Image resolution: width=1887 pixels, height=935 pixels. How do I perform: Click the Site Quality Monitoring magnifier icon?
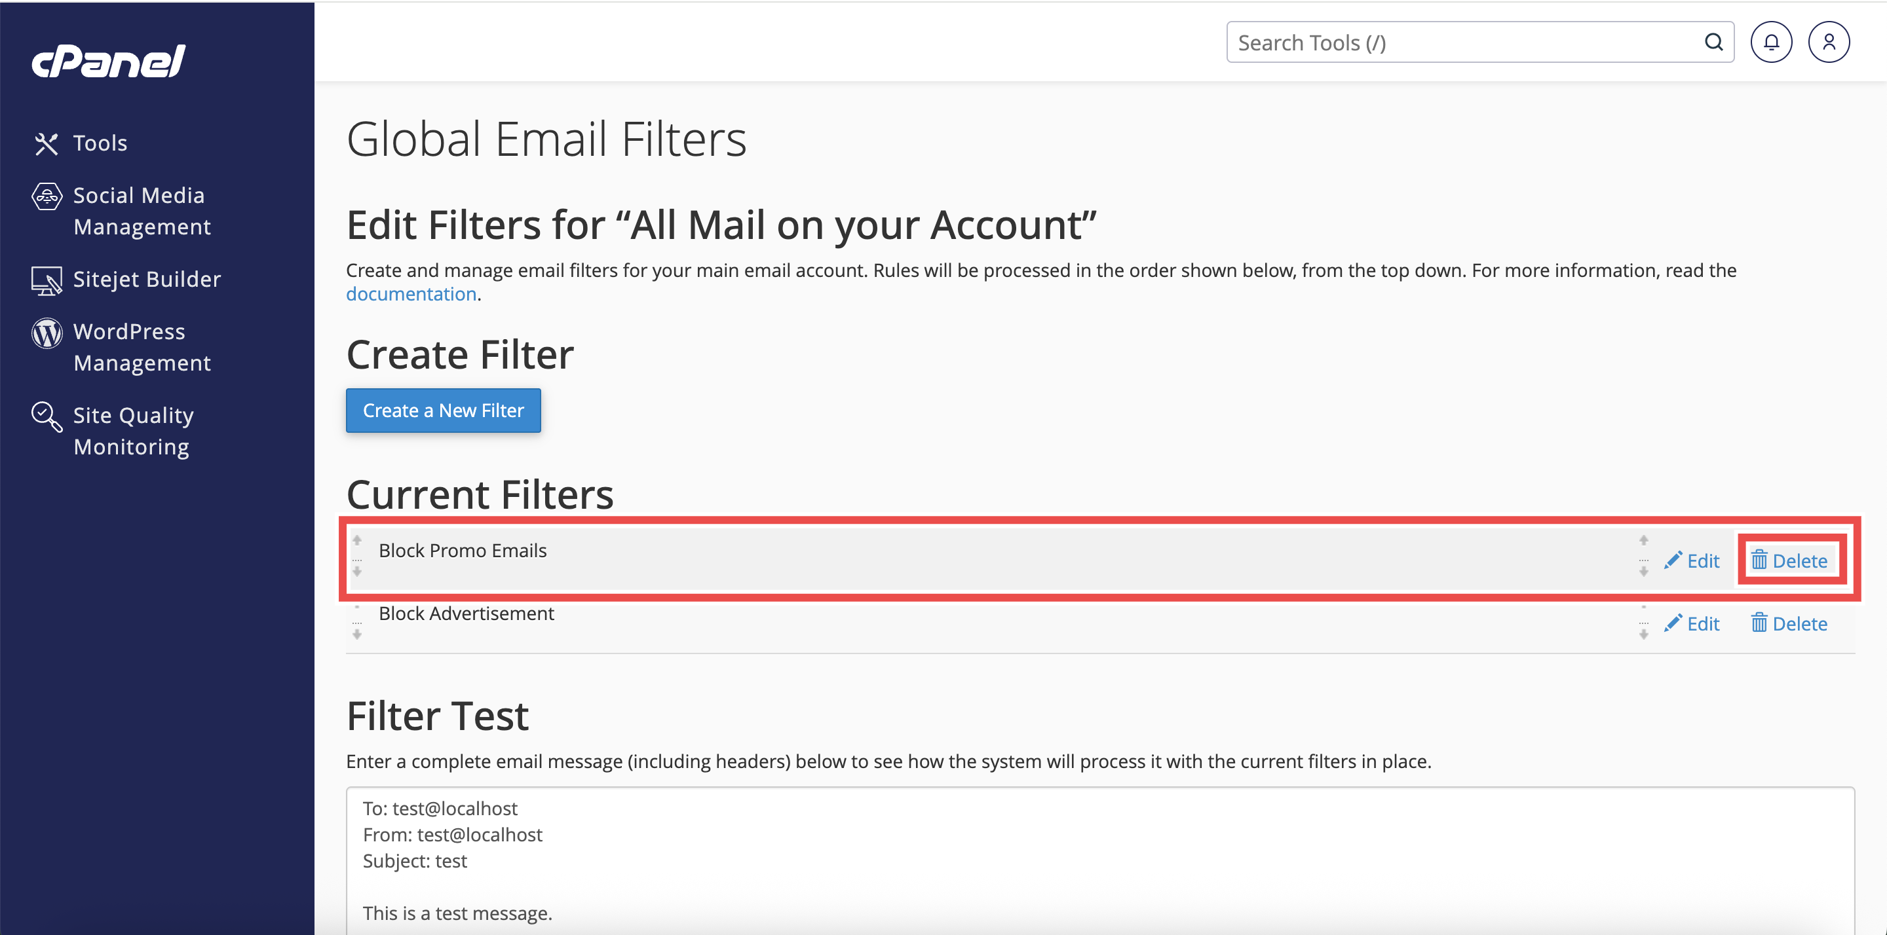[x=46, y=416]
